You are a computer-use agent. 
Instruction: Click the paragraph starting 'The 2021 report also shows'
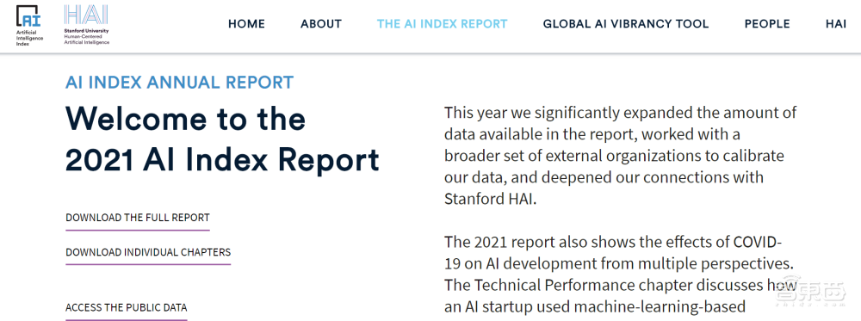pyautogui.click(x=621, y=275)
